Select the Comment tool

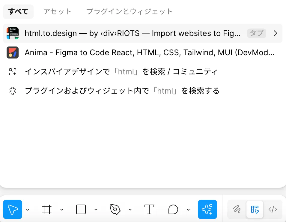pos(173,209)
